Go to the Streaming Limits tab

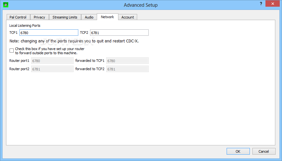point(65,17)
